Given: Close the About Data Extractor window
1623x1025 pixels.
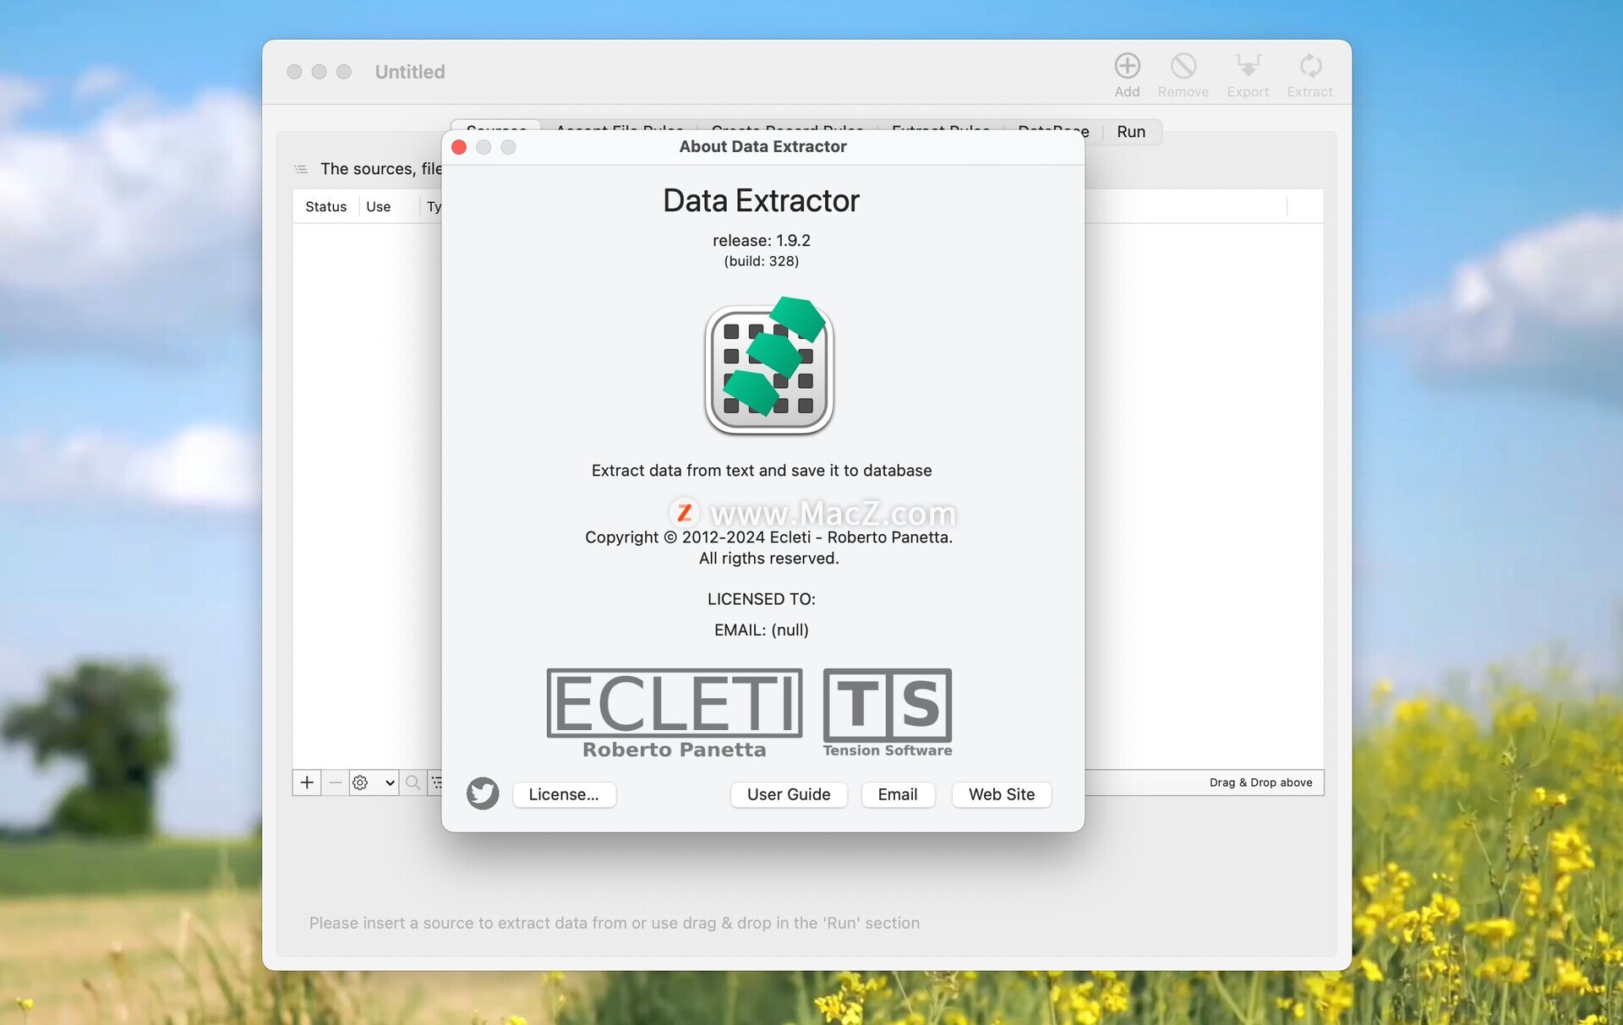Looking at the screenshot, I should coord(459,147).
